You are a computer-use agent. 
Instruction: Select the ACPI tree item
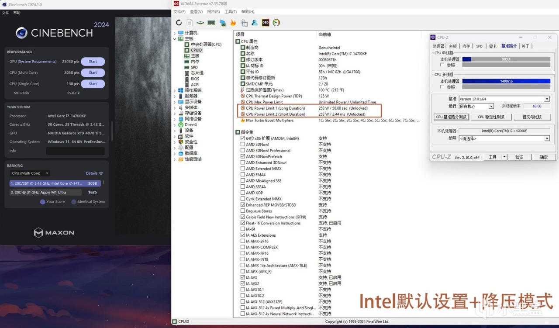(195, 85)
